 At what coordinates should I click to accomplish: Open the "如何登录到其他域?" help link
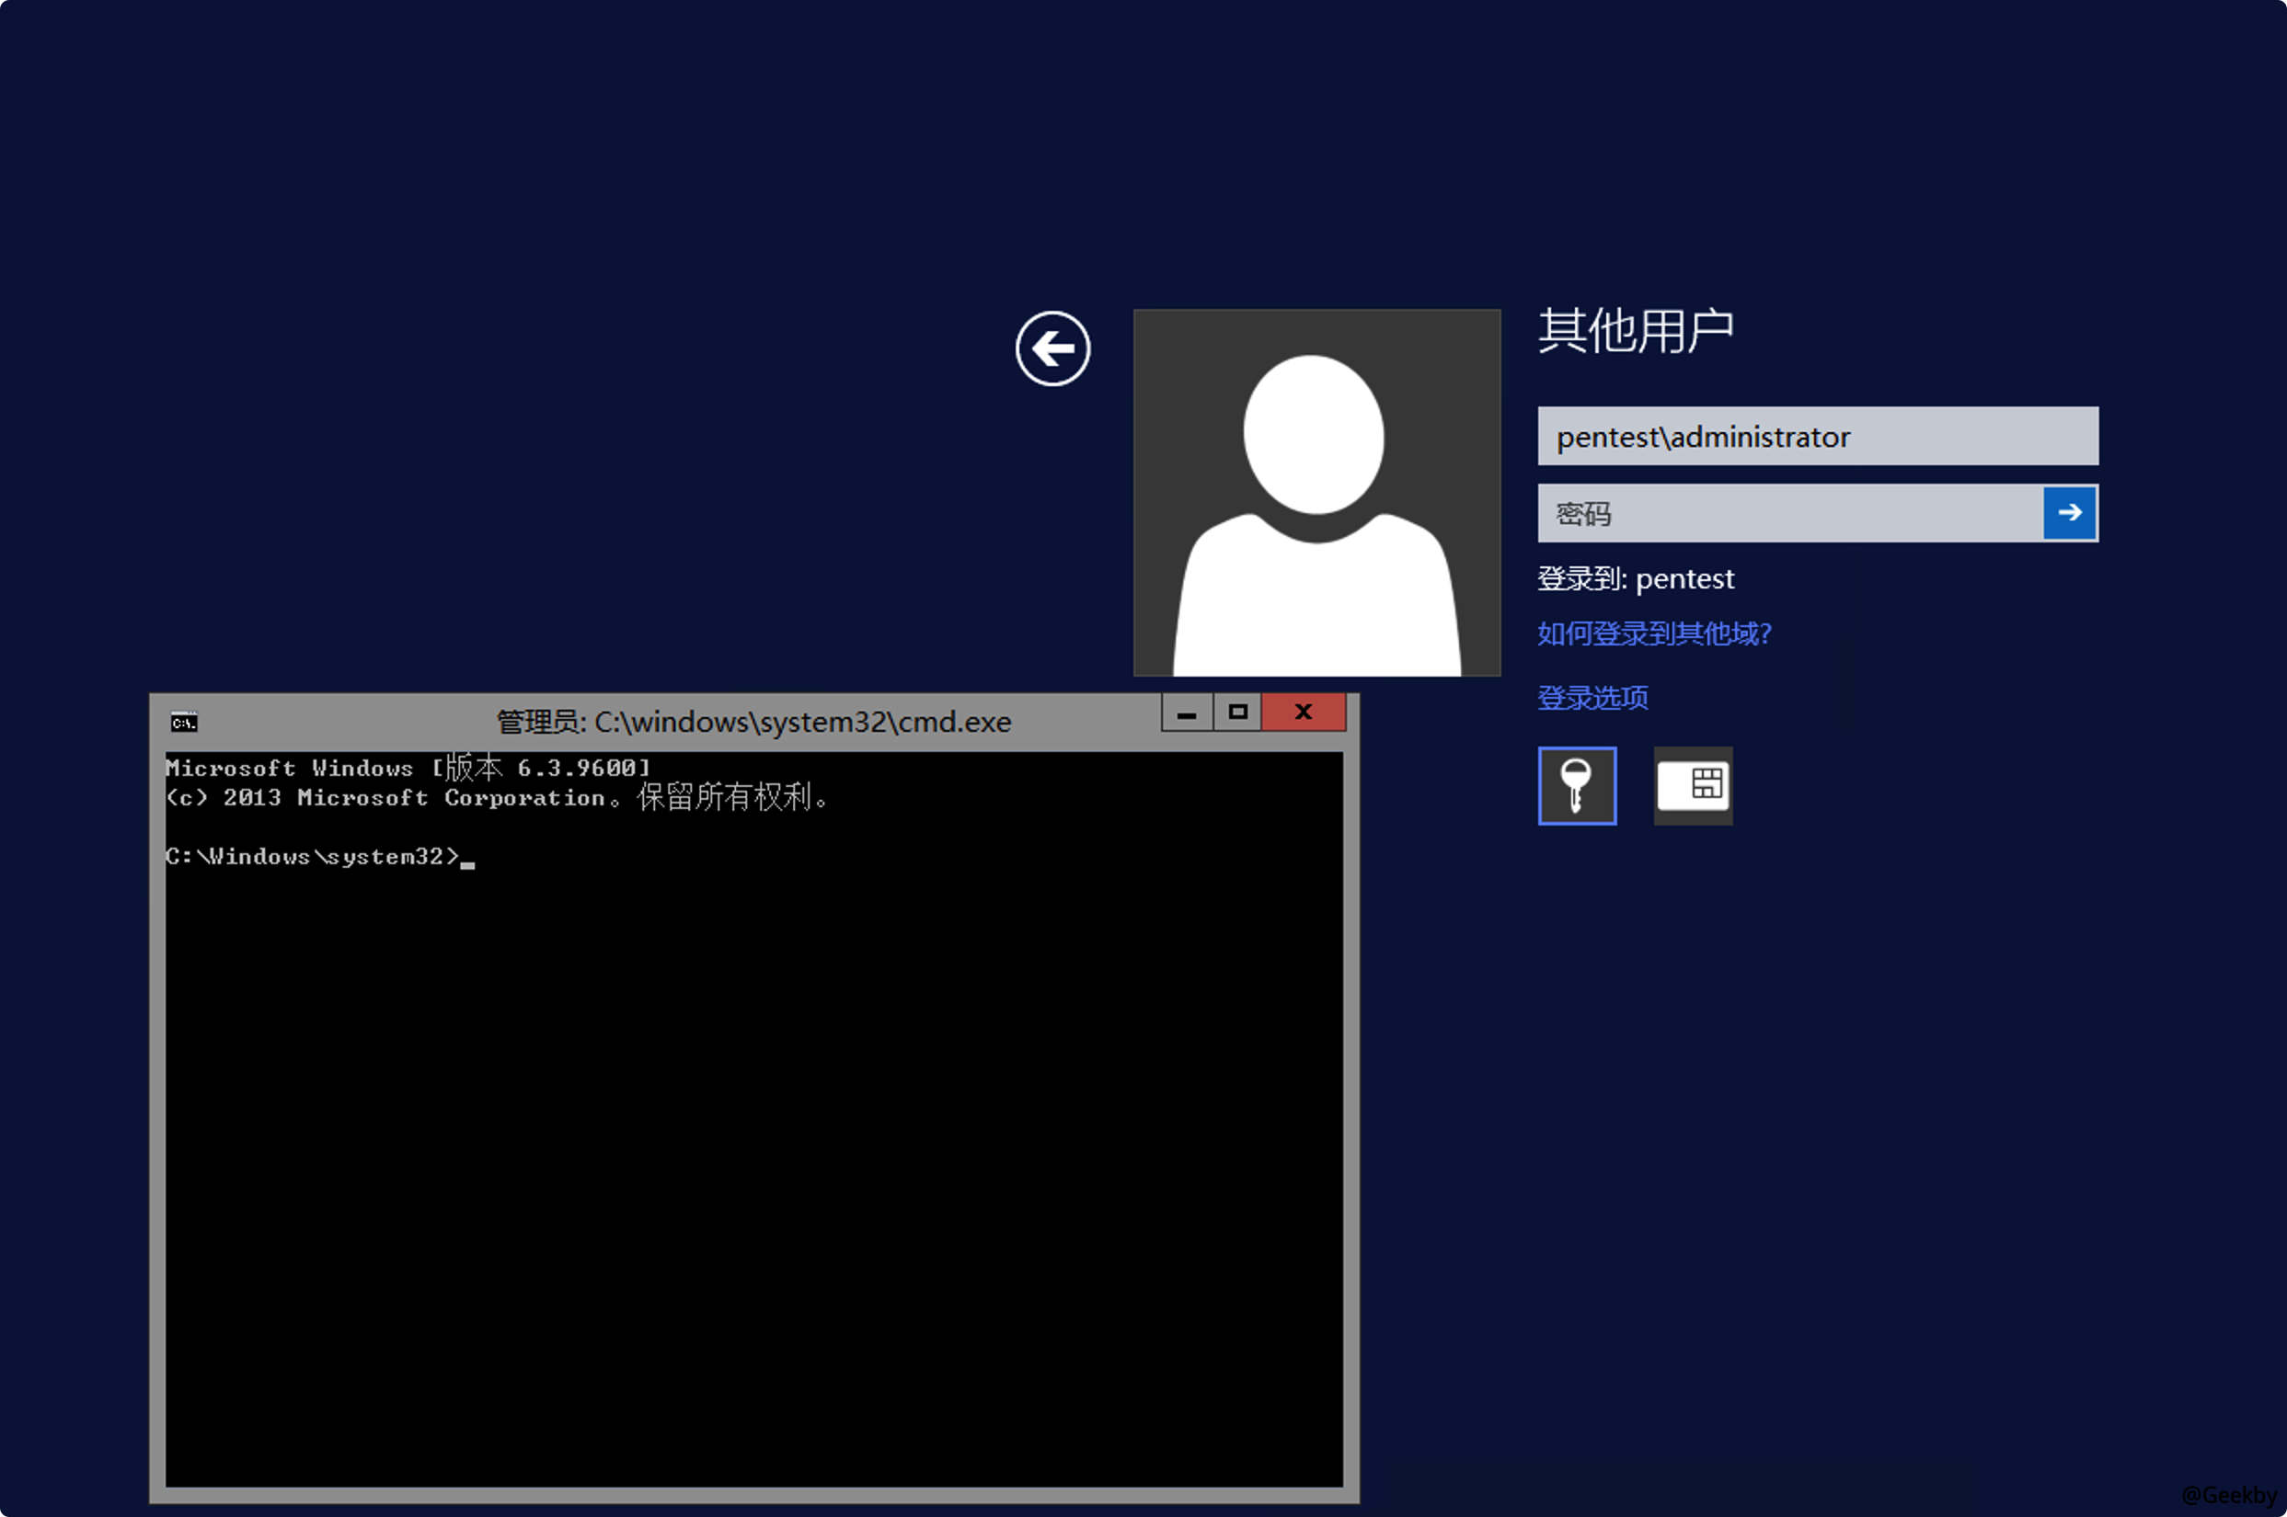pyautogui.click(x=1655, y=633)
